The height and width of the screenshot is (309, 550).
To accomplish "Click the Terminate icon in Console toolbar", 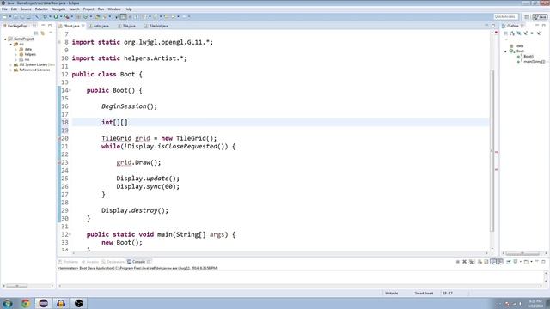I will coord(458,262).
